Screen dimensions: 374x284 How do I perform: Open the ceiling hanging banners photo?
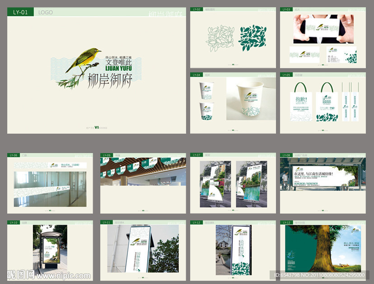[x=143, y=172]
